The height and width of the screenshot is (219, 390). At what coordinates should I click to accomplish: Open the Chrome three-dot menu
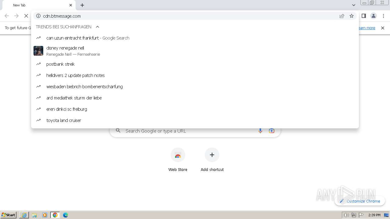point(383,16)
